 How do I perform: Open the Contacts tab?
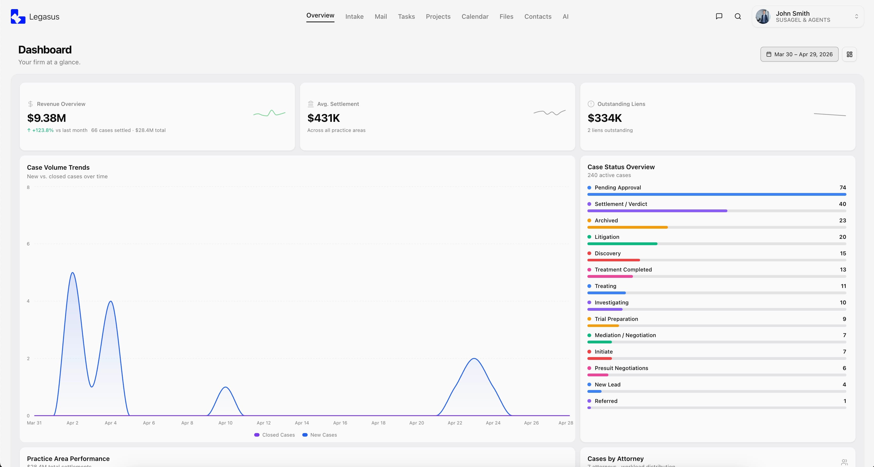pyautogui.click(x=538, y=16)
